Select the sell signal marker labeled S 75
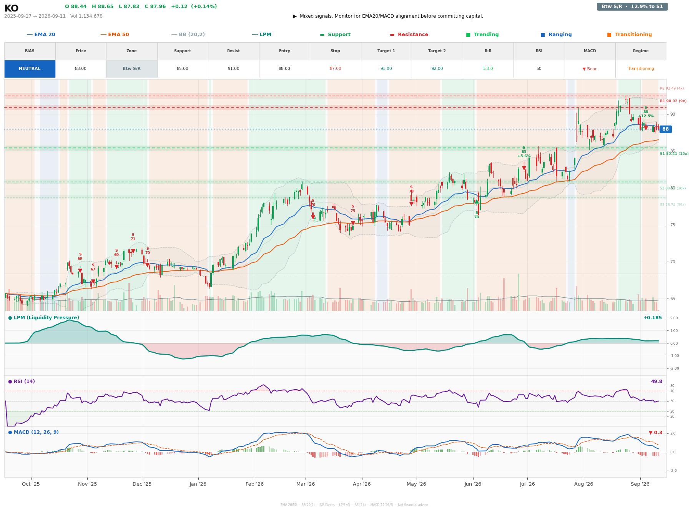The height and width of the screenshot is (511, 693). click(353, 223)
